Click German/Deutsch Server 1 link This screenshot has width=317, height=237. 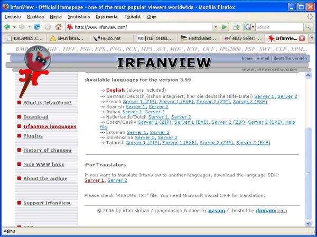pos(264,96)
